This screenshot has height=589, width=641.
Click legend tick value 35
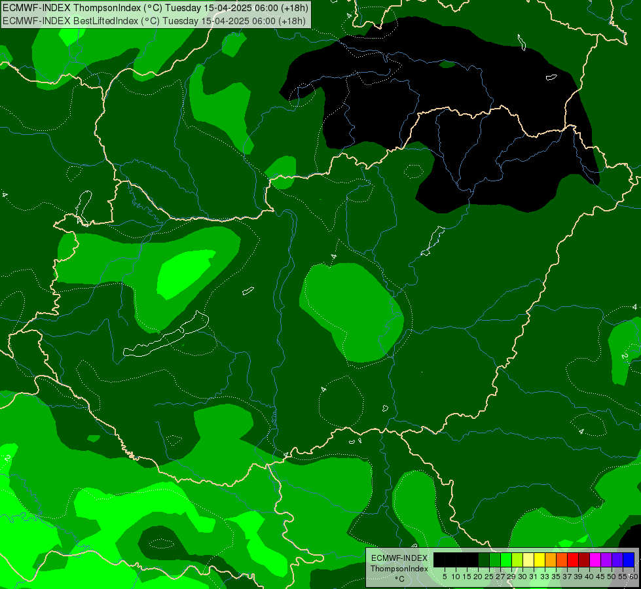[556, 577]
